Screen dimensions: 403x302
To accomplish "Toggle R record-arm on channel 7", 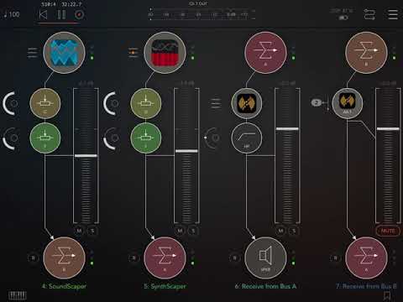I will point(335,258).
